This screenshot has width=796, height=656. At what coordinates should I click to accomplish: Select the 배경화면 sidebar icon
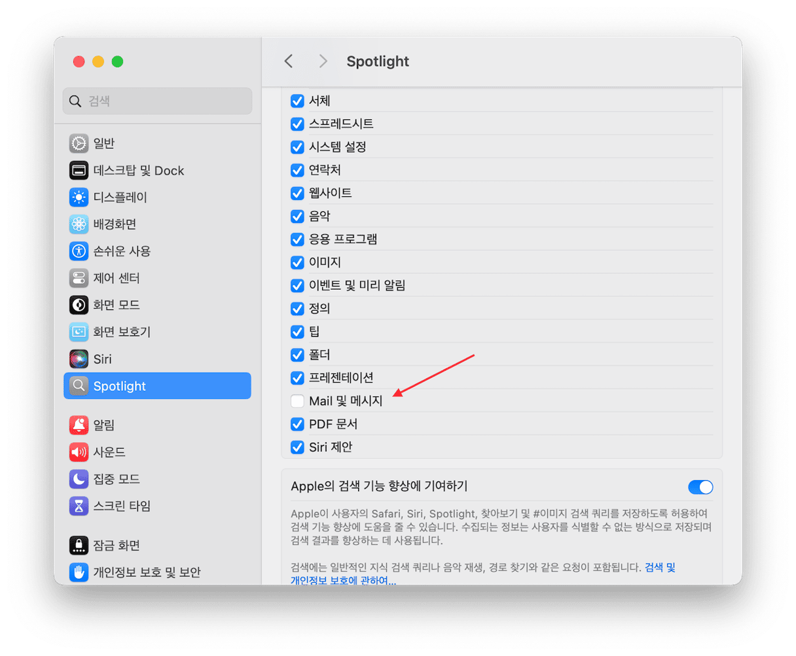[x=79, y=224]
